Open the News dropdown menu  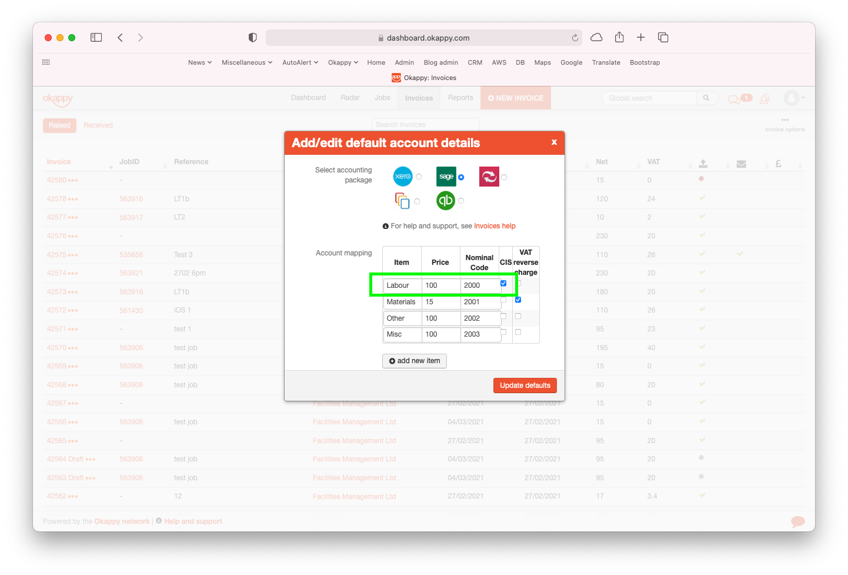(x=199, y=62)
